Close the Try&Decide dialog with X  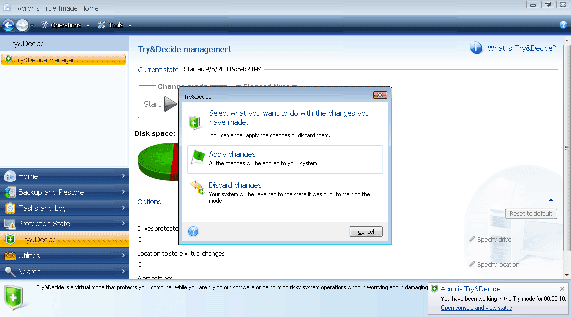tap(380, 95)
